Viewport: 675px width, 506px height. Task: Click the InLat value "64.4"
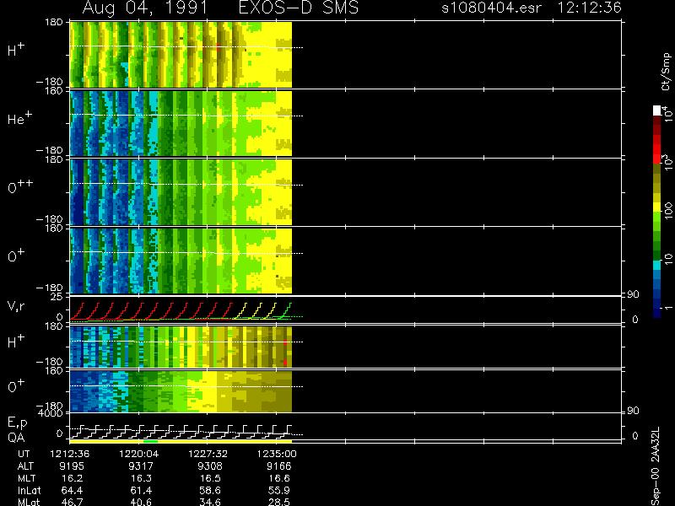(73, 490)
